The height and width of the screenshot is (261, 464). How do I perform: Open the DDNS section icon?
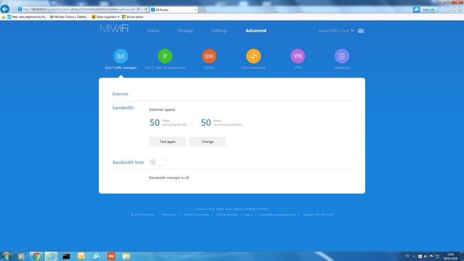point(209,56)
